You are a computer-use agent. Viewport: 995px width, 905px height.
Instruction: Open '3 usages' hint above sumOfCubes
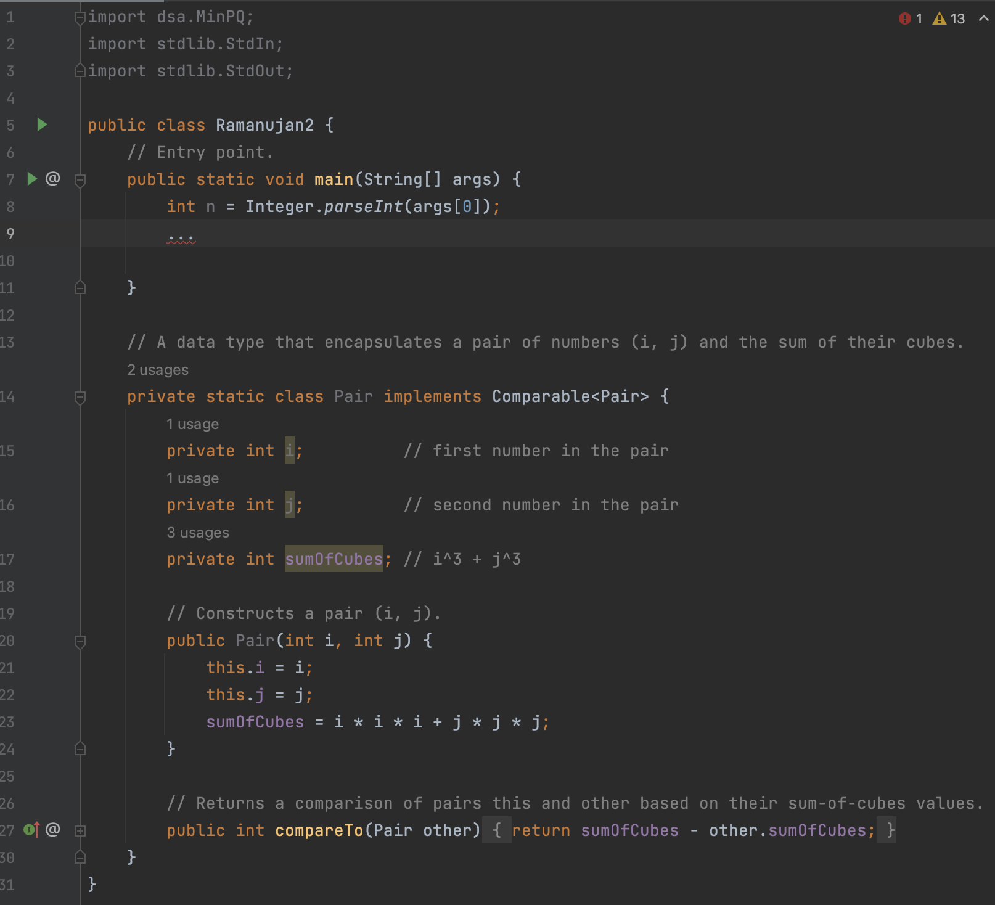coord(198,533)
